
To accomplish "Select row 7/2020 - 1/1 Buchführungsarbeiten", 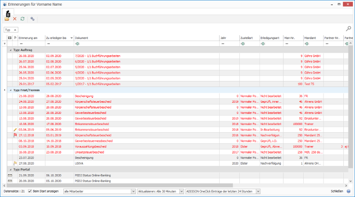I will coord(177,56).
